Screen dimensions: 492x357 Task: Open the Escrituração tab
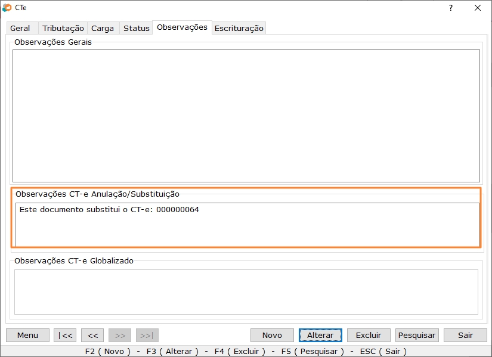coord(239,28)
